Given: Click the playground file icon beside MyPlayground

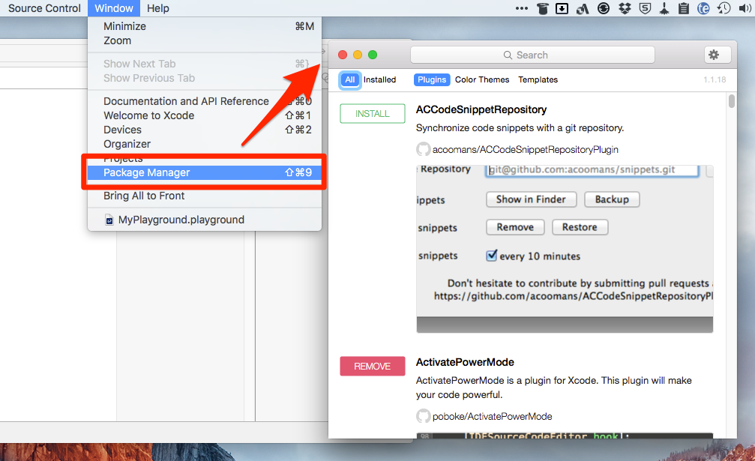Looking at the screenshot, I should [109, 220].
